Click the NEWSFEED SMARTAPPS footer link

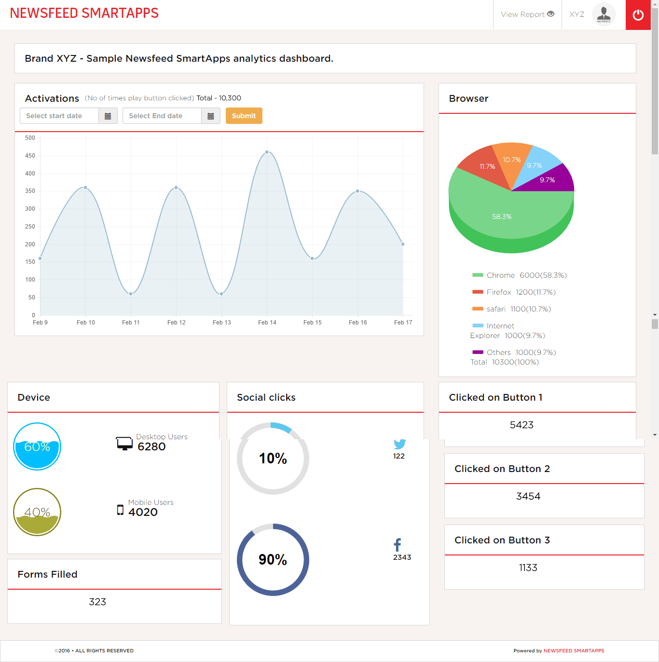tap(574, 651)
